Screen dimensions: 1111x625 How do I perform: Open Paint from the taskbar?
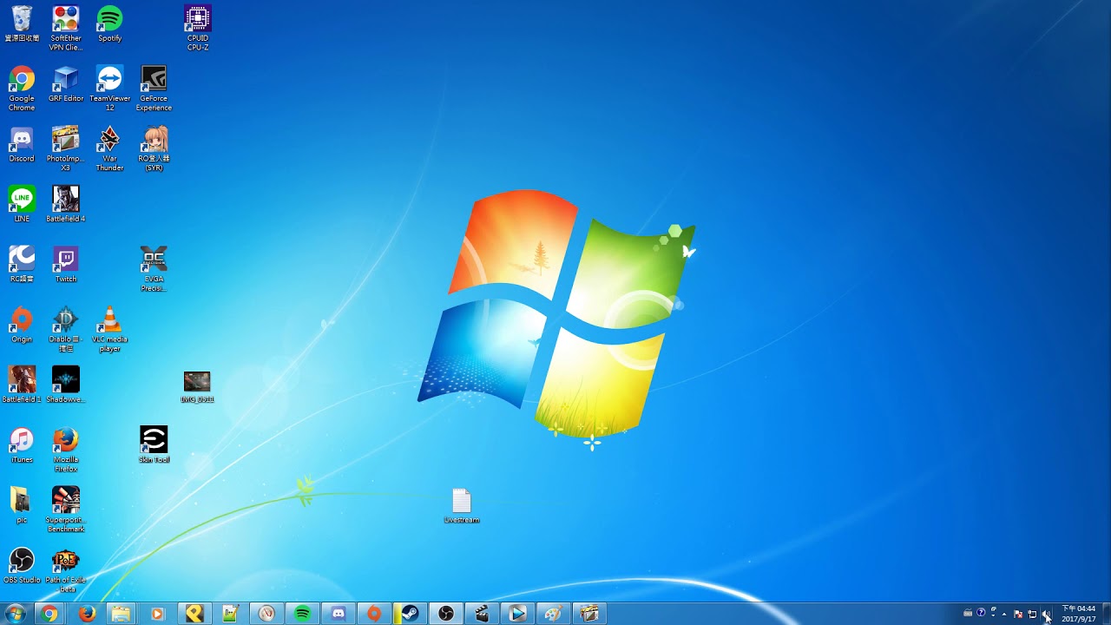pos(554,614)
